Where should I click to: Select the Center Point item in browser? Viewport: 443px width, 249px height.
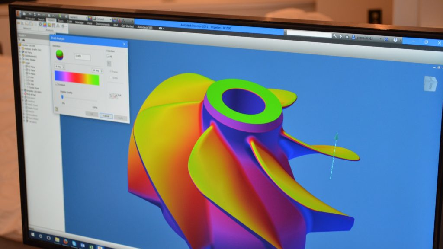click(x=33, y=88)
